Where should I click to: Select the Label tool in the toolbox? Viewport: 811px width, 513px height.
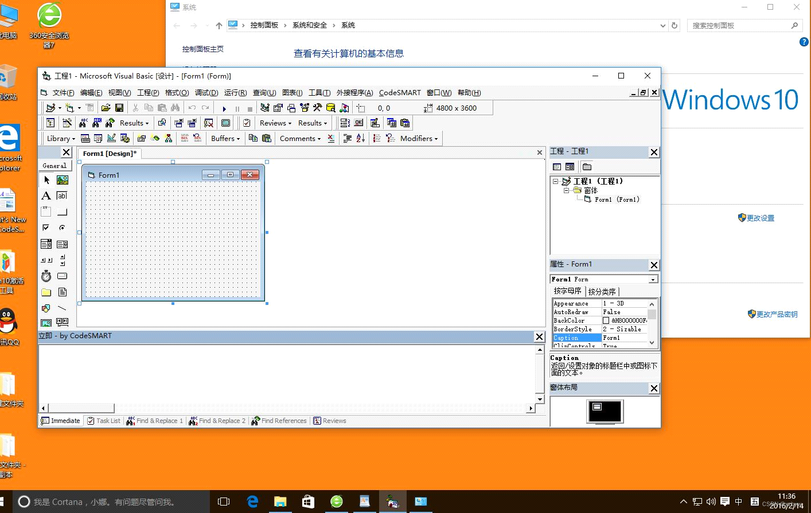[46, 195]
